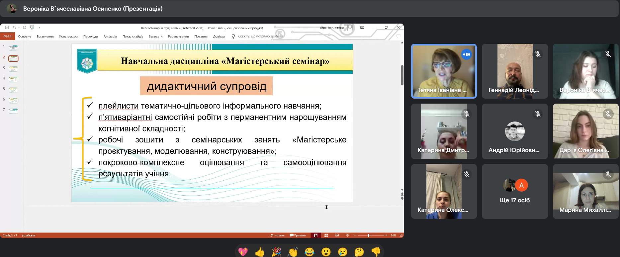Viewport: 620px width, 257px height.
Task: Switch to the Анімація ribbon tab
Action: 110,37
